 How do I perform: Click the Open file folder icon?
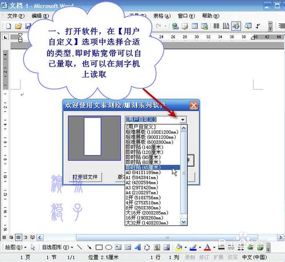pyautogui.click(x=18, y=26)
